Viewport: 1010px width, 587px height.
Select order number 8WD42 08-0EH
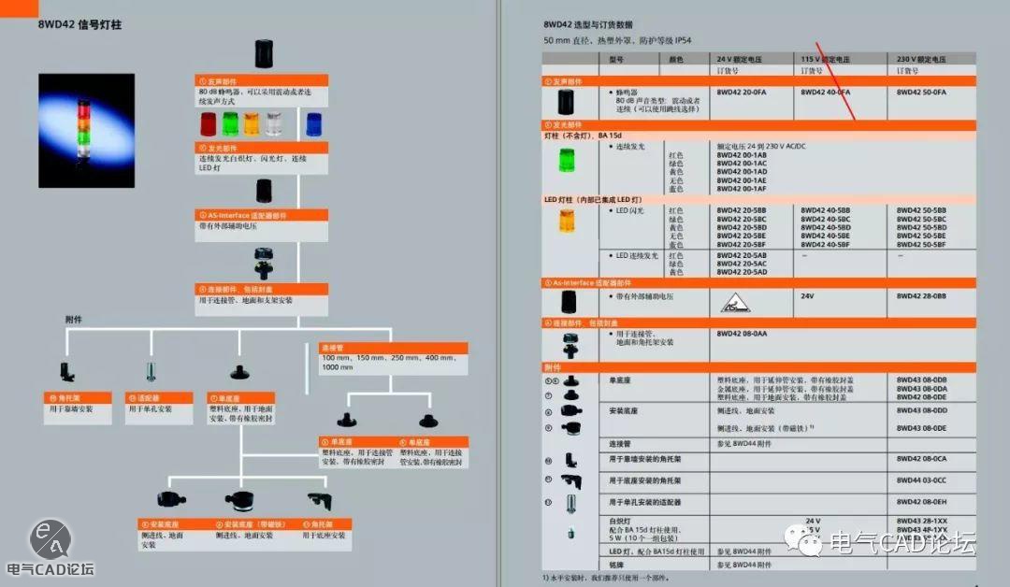coord(921,502)
